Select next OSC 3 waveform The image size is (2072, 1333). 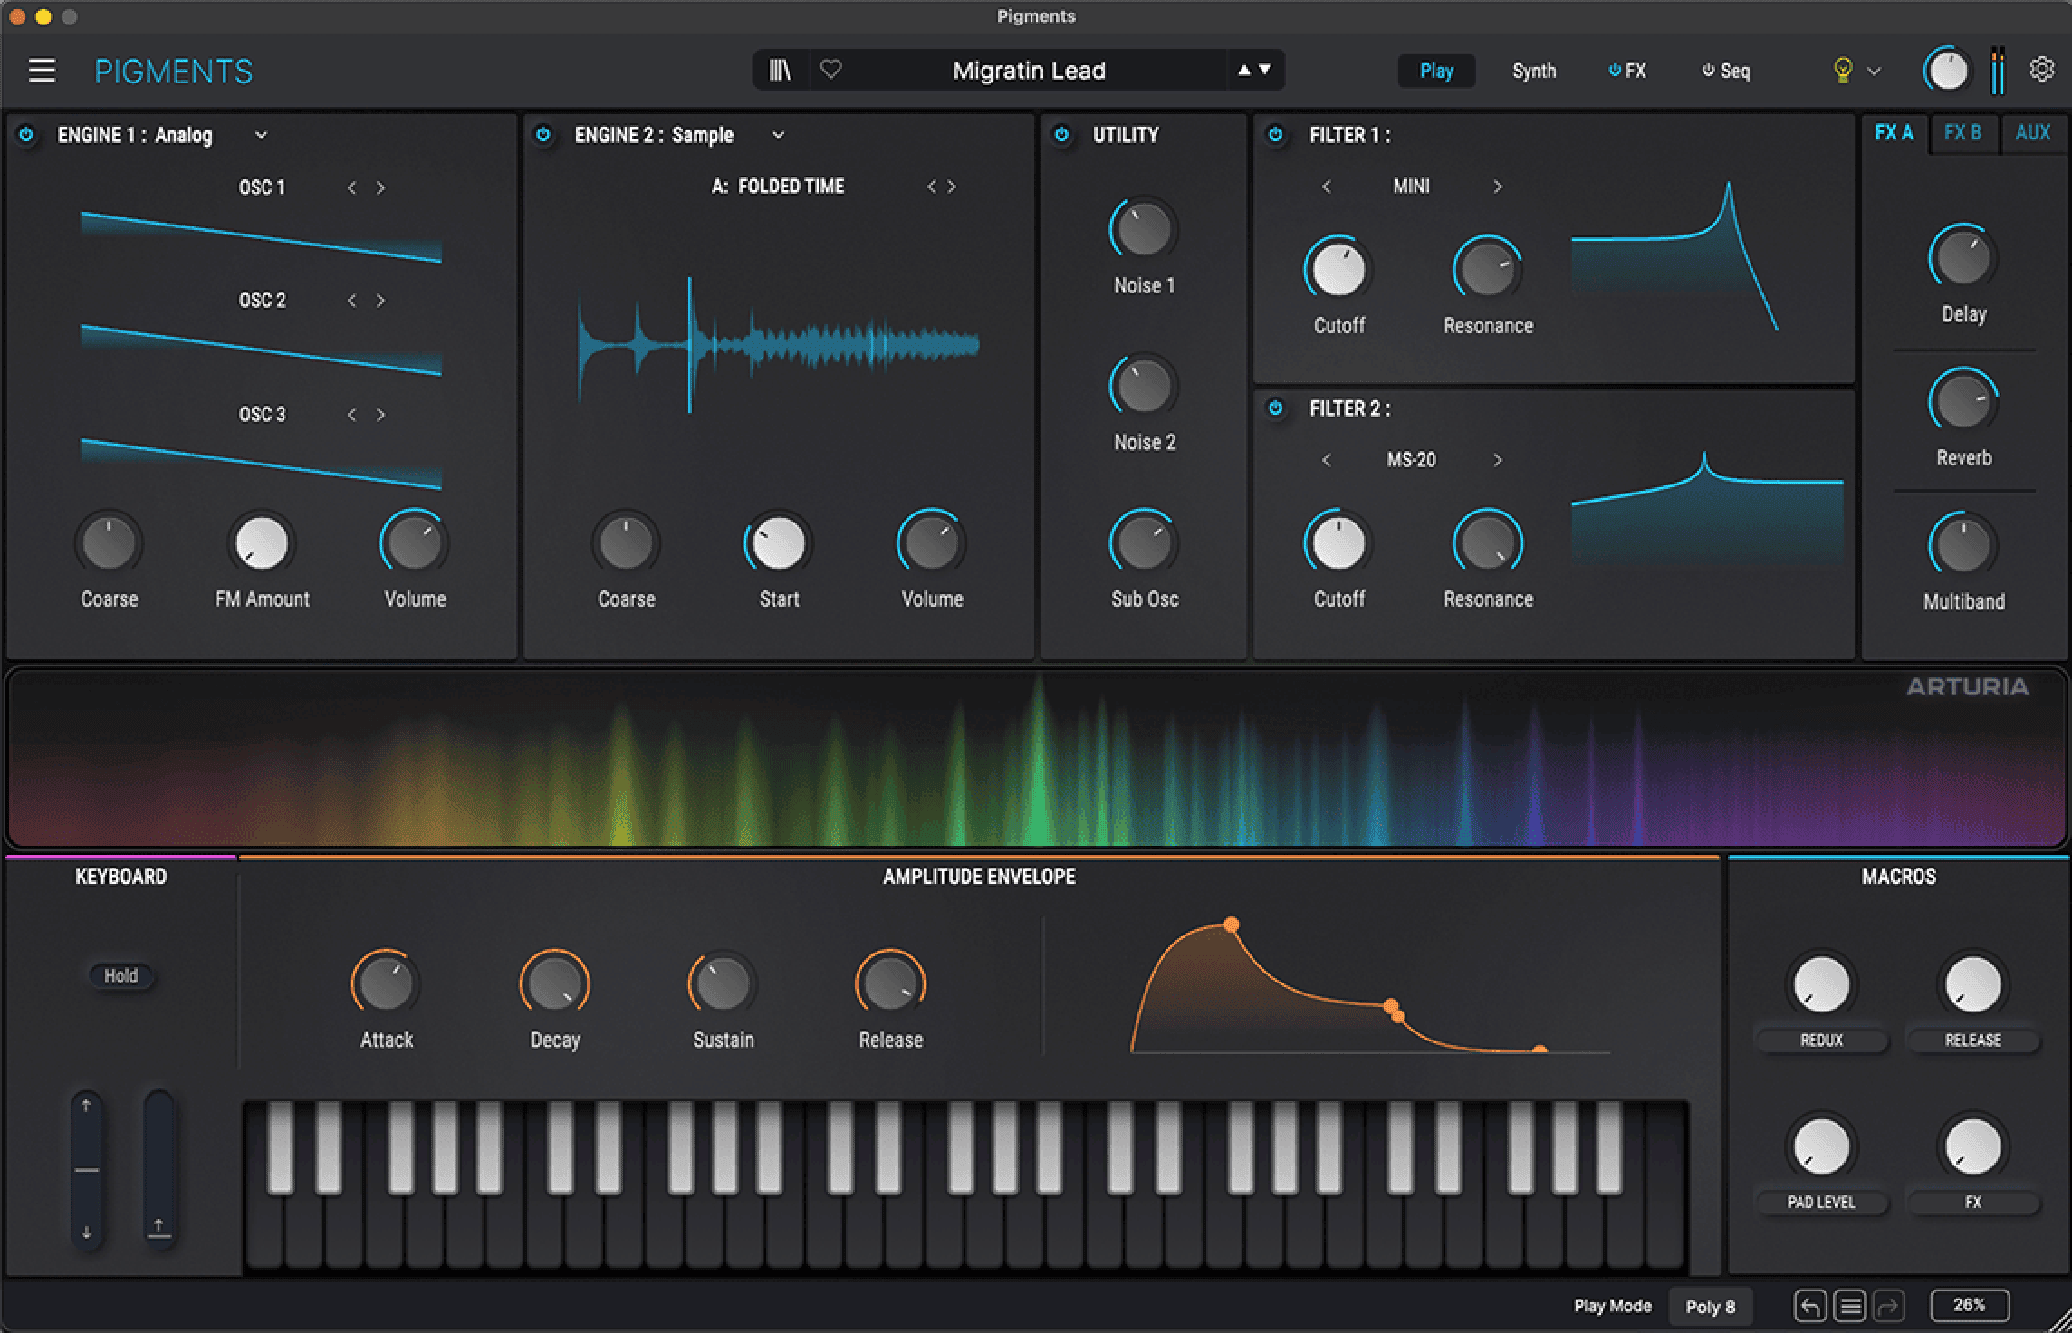[x=380, y=415]
